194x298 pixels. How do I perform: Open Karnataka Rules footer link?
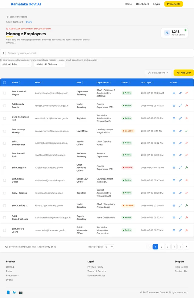tap(96, 276)
